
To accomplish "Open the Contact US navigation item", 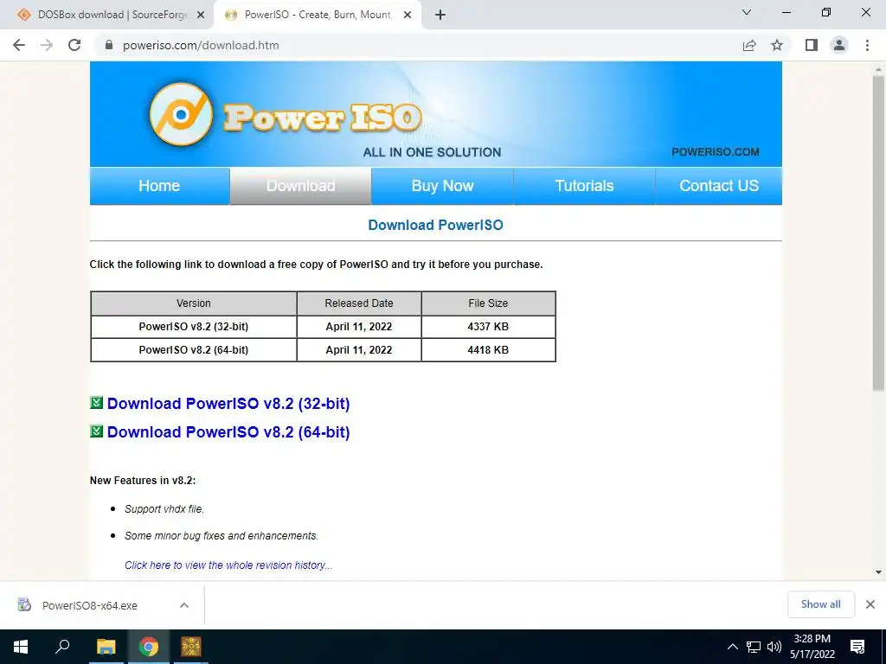I will coord(719,186).
